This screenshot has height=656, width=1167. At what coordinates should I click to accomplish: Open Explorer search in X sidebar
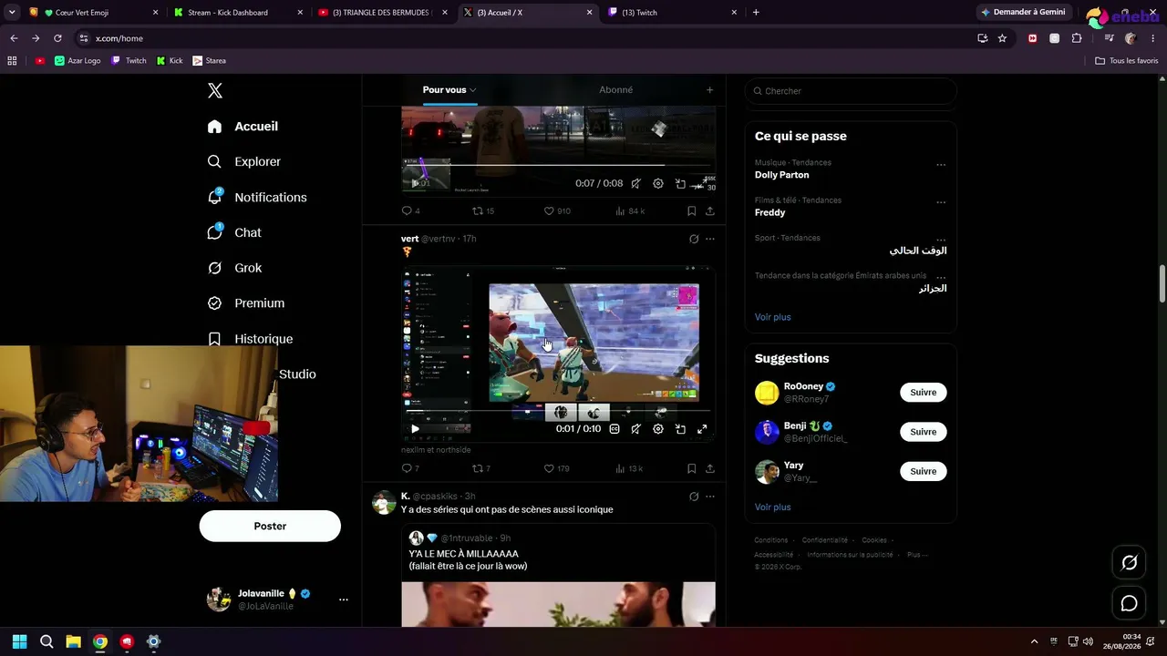[x=244, y=161]
